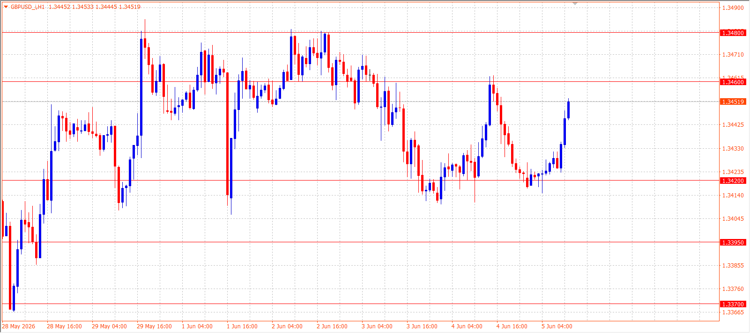The height and width of the screenshot is (333, 750).
Task: Click the 1.34710 price scale value
Action: click(x=733, y=55)
